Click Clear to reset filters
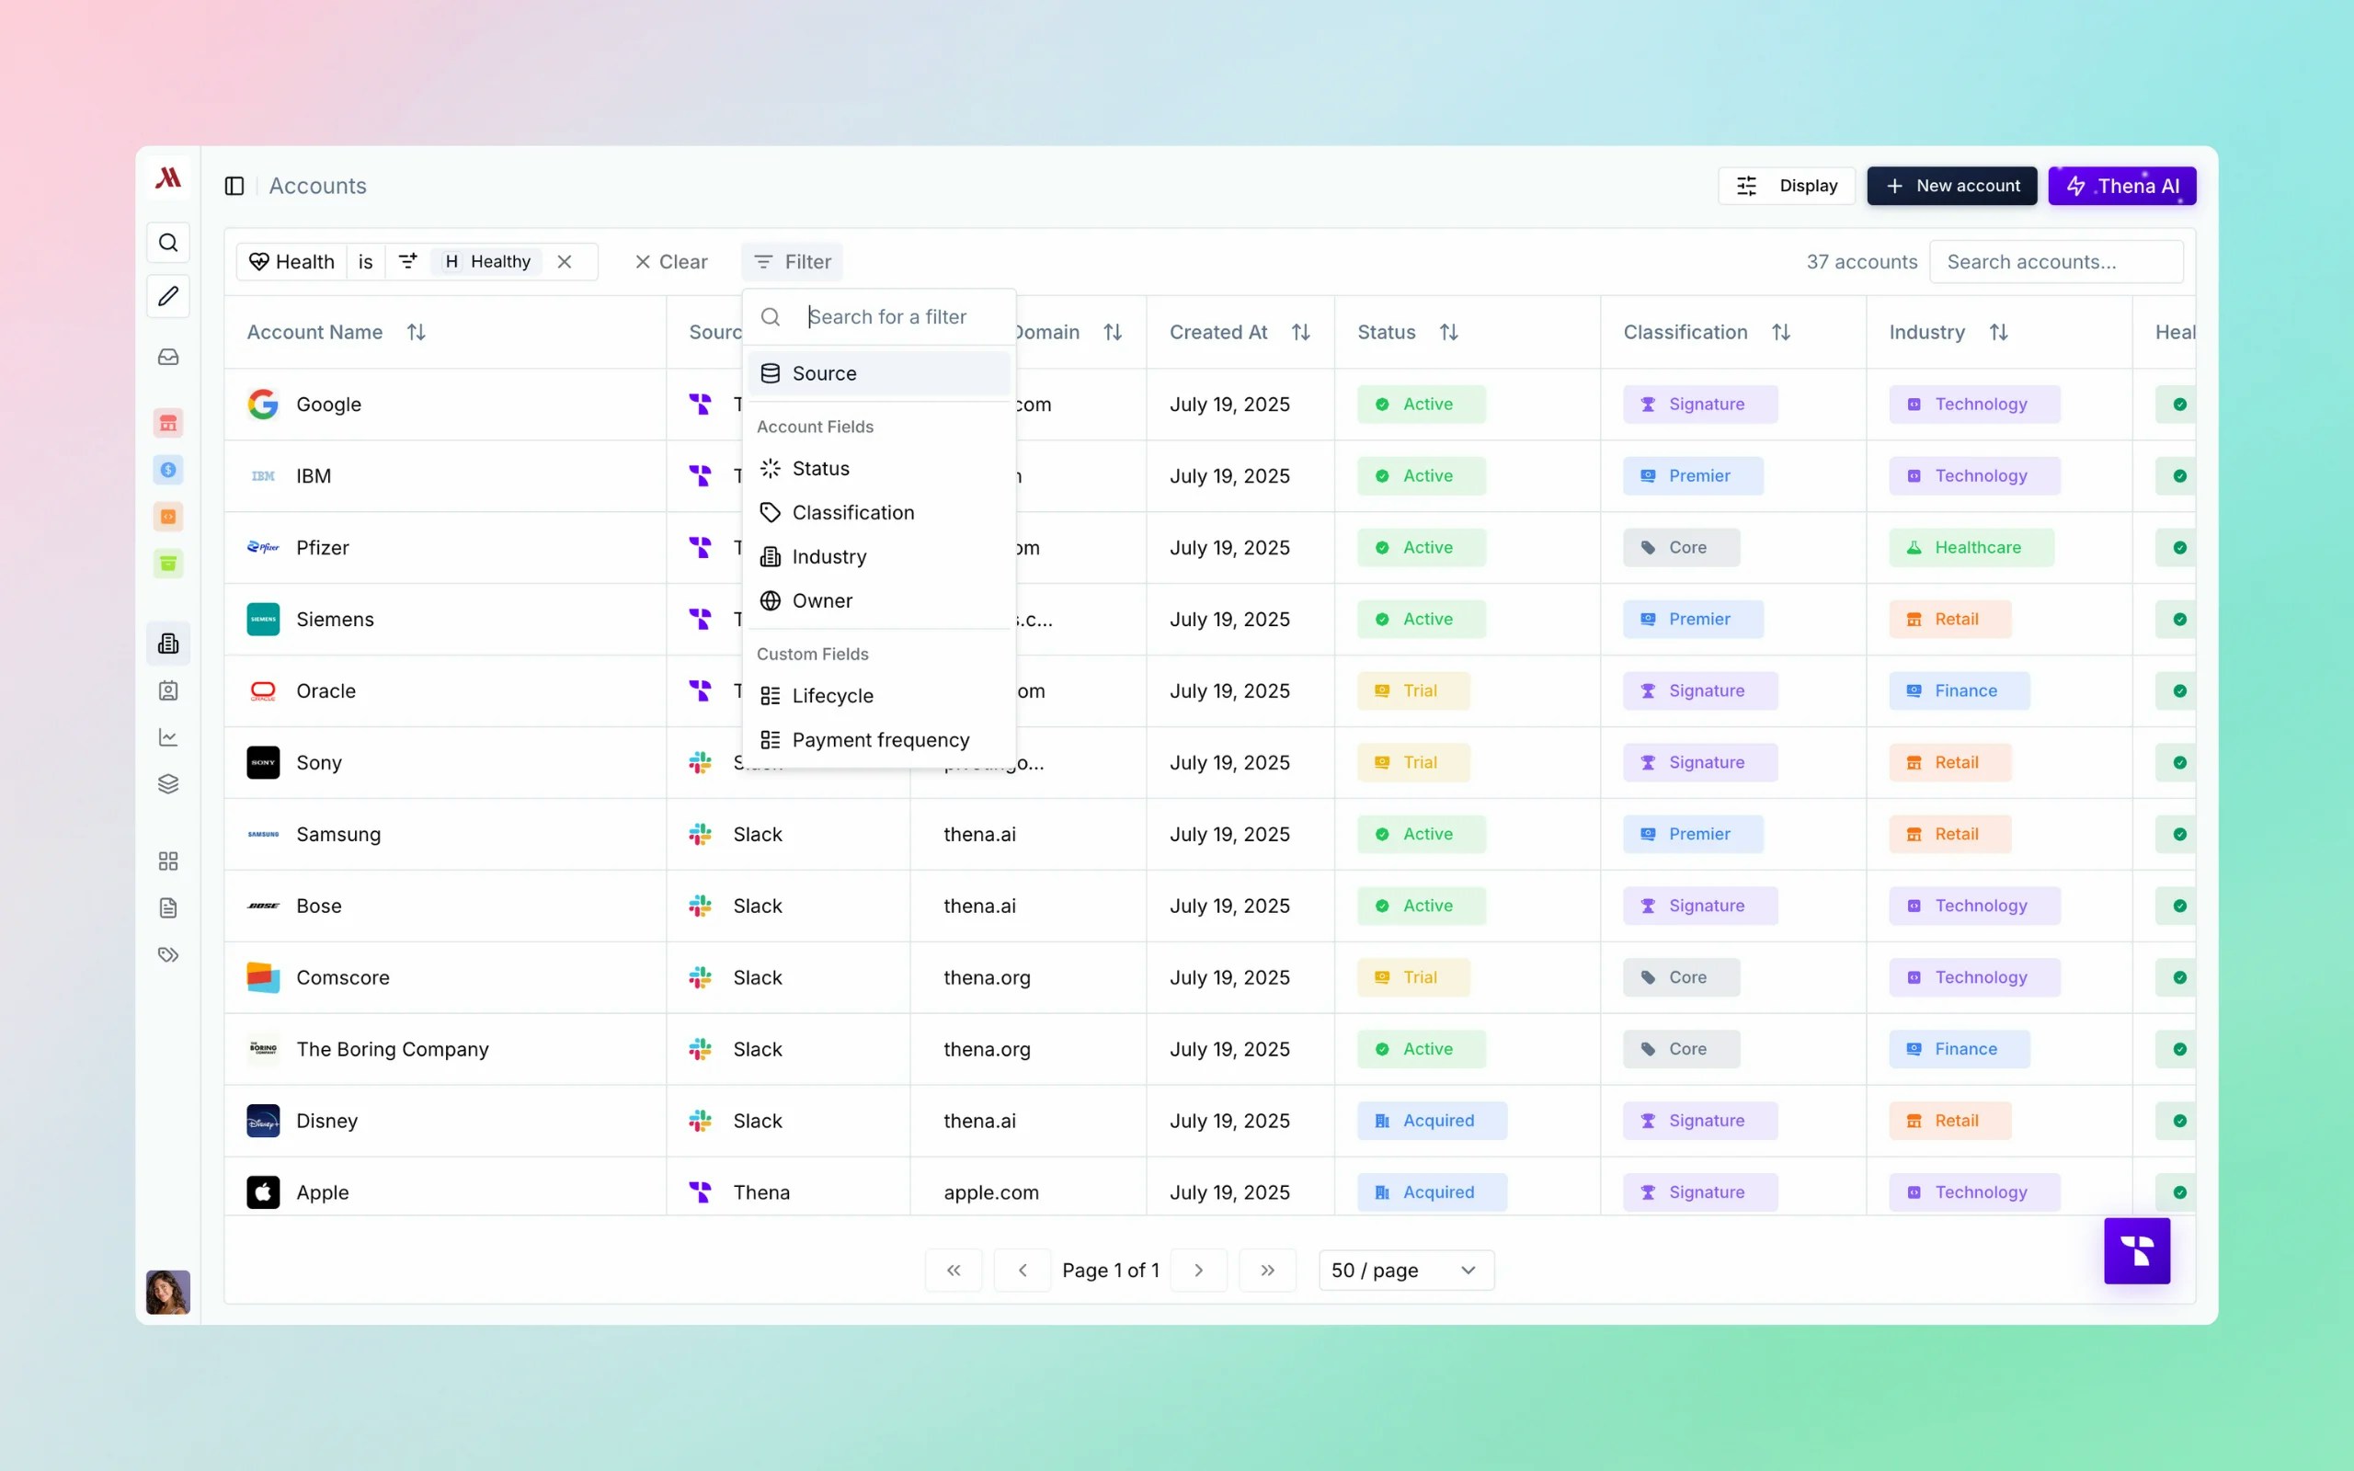The width and height of the screenshot is (2354, 1471). (671, 262)
